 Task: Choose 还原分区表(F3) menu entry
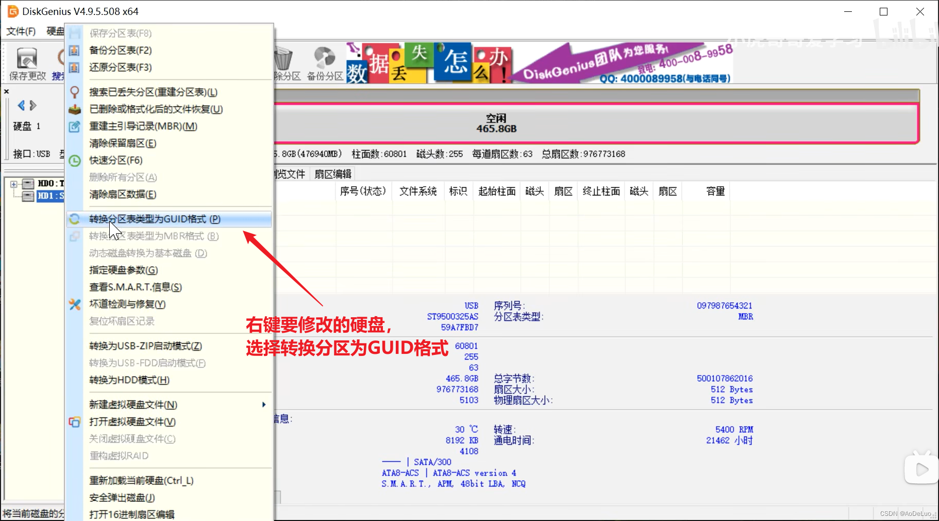click(x=170, y=67)
